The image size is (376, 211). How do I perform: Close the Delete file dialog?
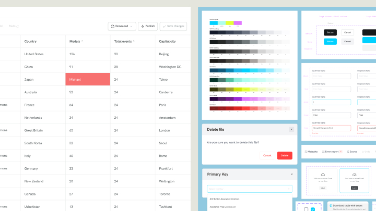pyautogui.click(x=291, y=129)
